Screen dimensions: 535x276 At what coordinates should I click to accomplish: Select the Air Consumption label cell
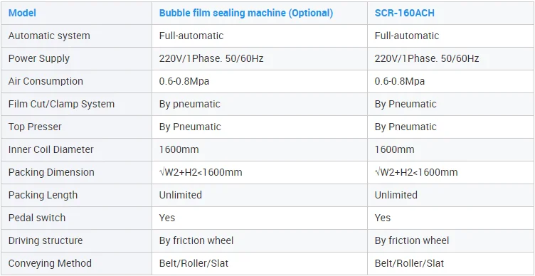[x=76, y=81]
